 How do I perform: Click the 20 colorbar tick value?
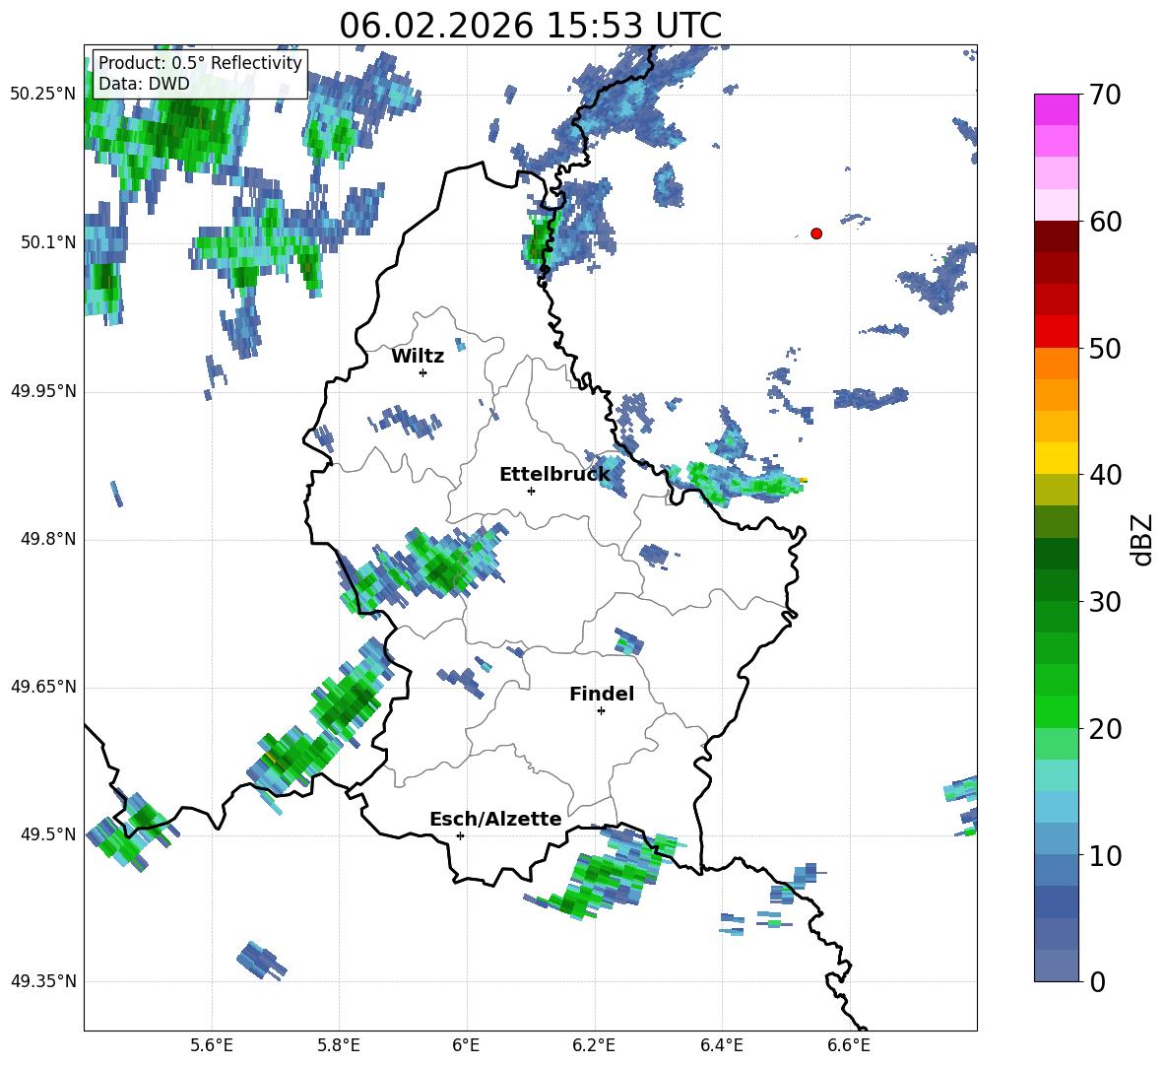1105,729
